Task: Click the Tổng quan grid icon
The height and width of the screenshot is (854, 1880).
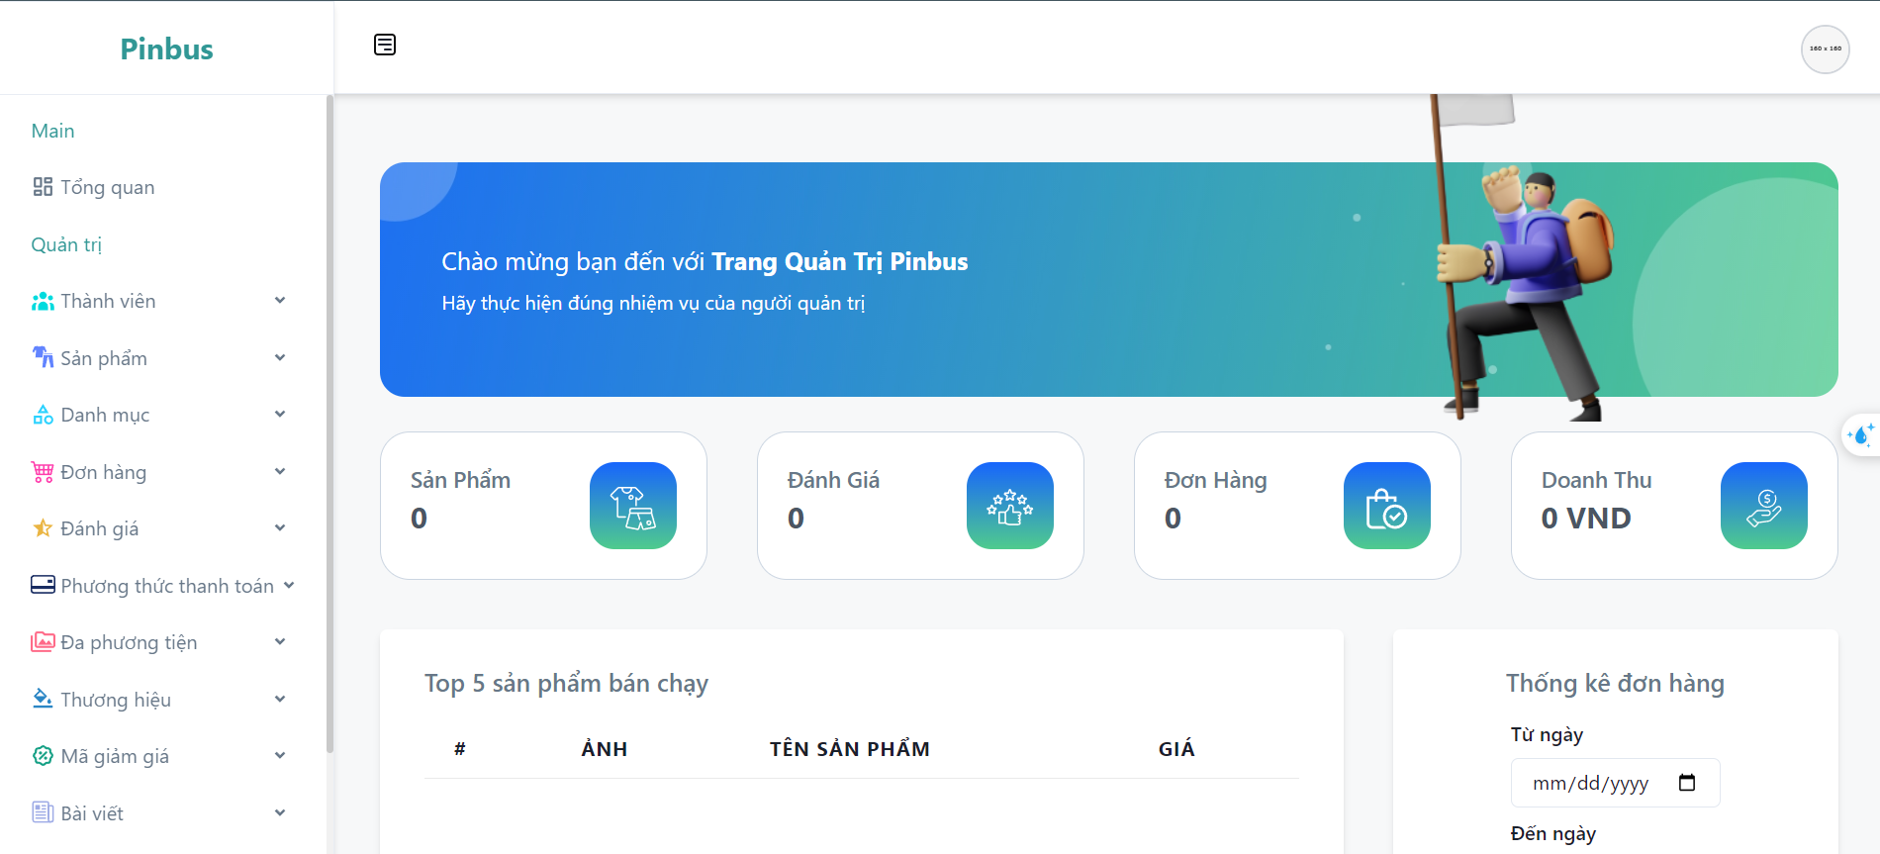Action: 43,186
